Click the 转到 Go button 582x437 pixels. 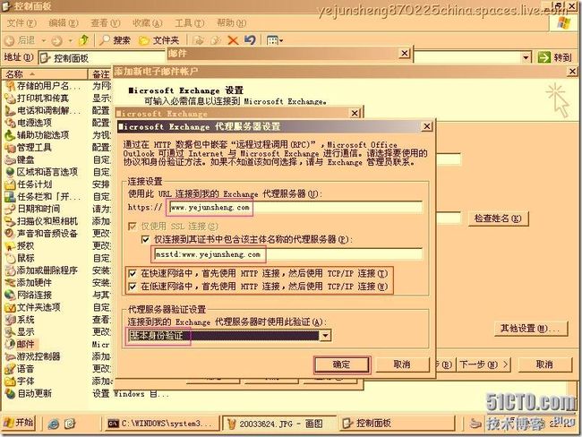(555, 57)
